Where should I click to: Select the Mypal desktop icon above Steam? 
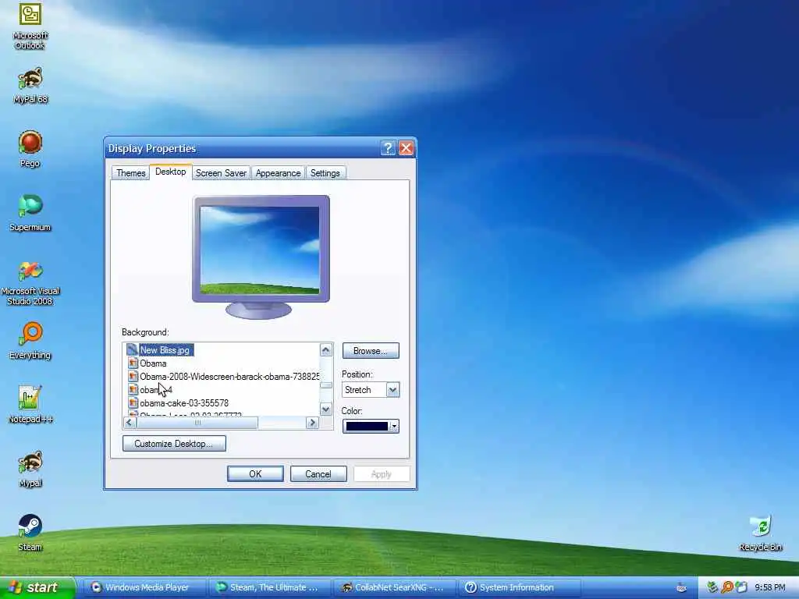[30, 469]
